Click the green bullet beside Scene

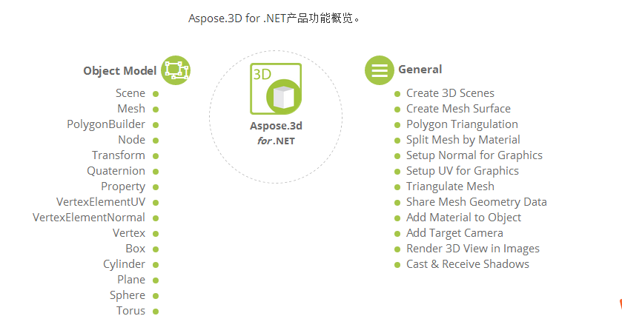point(156,94)
